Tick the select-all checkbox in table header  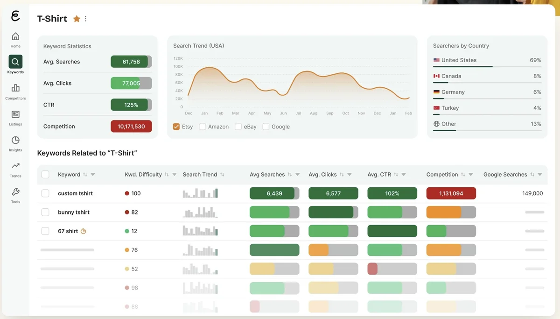(x=45, y=174)
